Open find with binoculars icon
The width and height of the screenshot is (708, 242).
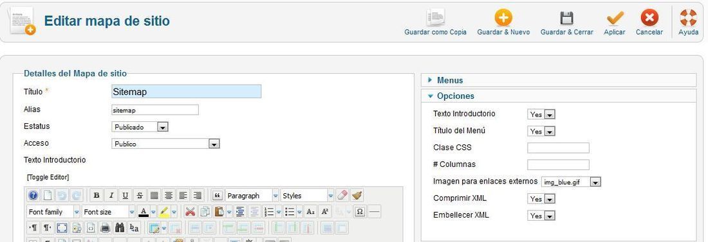pos(120,228)
